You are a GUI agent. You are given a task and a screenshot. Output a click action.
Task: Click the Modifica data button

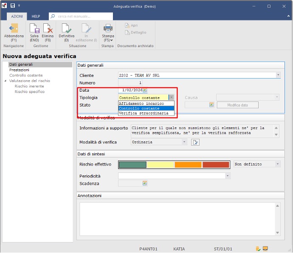coord(237,105)
